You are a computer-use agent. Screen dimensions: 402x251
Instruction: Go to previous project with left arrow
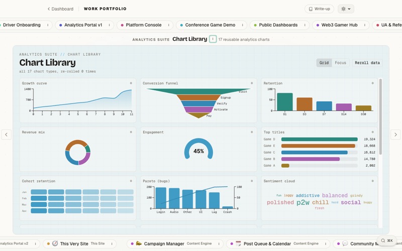[x=7, y=135]
